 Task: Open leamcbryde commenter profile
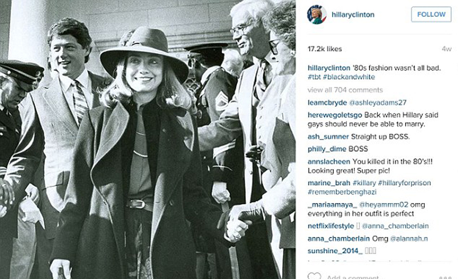coord(327,103)
